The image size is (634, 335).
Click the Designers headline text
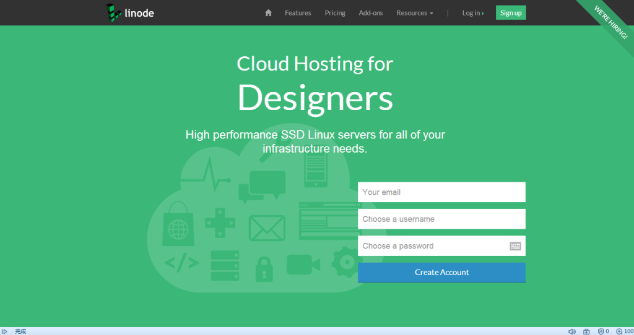click(x=315, y=98)
